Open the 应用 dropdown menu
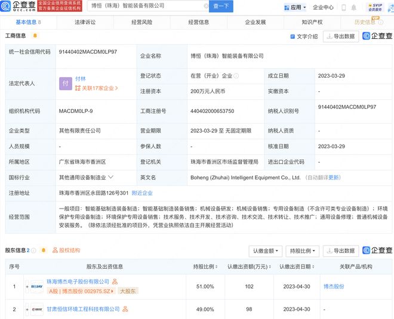This screenshot has height=319, width=394. click(295, 8)
